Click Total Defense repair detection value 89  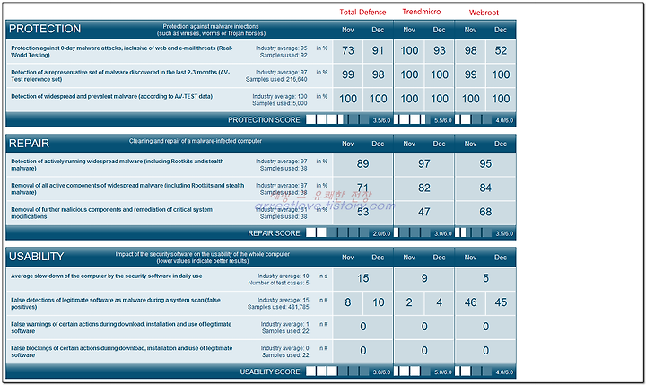pyautogui.click(x=363, y=163)
